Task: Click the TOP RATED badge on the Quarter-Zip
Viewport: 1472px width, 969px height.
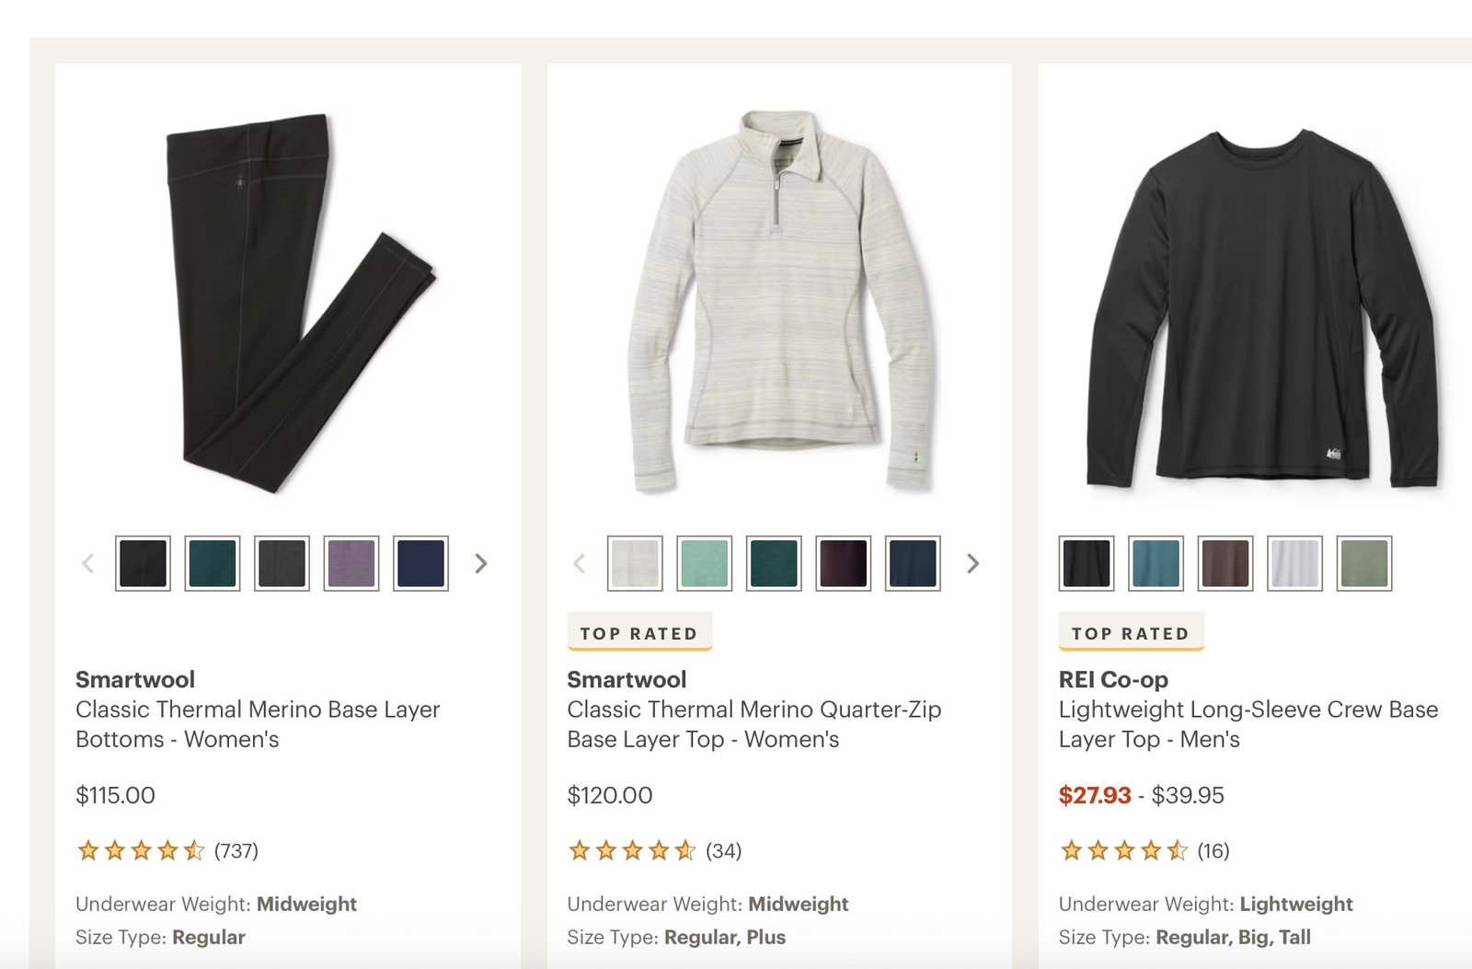Action: point(638,632)
